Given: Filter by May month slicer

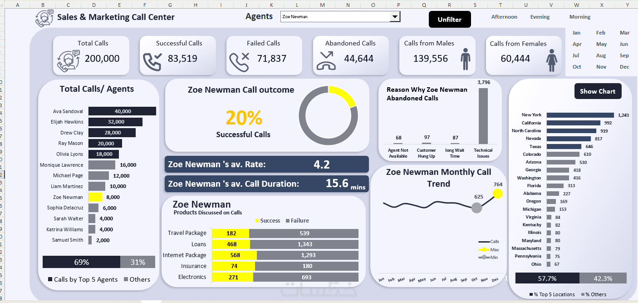Looking at the screenshot, I should tap(602, 44).
